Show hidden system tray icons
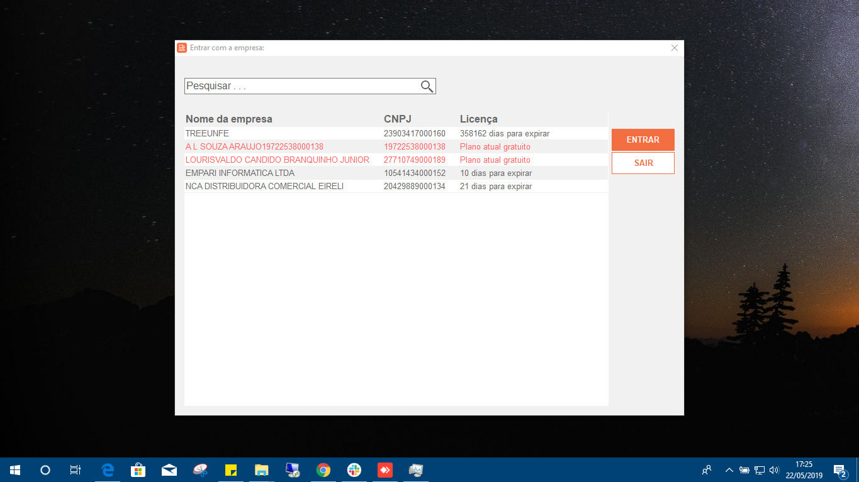Image resolution: width=859 pixels, height=482 pixels. pyautogui.click(x=729, y=470)
